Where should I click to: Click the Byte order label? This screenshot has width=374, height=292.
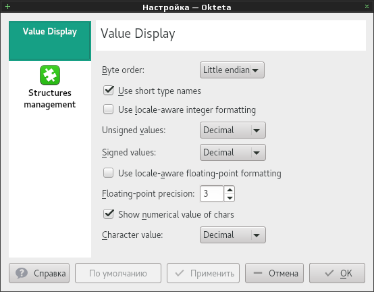coord(123,70)
